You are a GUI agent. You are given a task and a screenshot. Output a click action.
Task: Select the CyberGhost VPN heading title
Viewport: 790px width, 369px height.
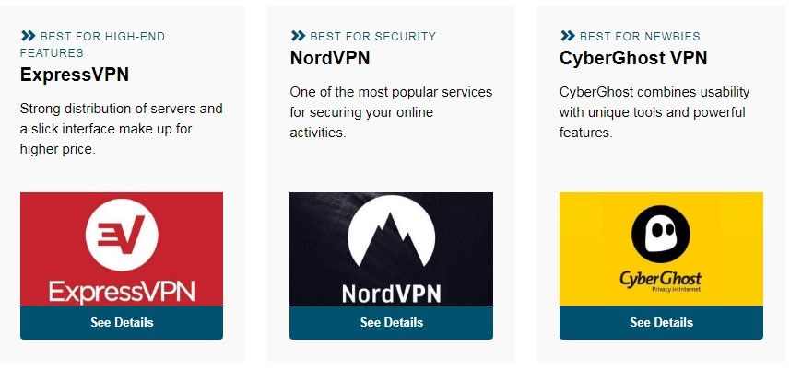coord(633,58)
